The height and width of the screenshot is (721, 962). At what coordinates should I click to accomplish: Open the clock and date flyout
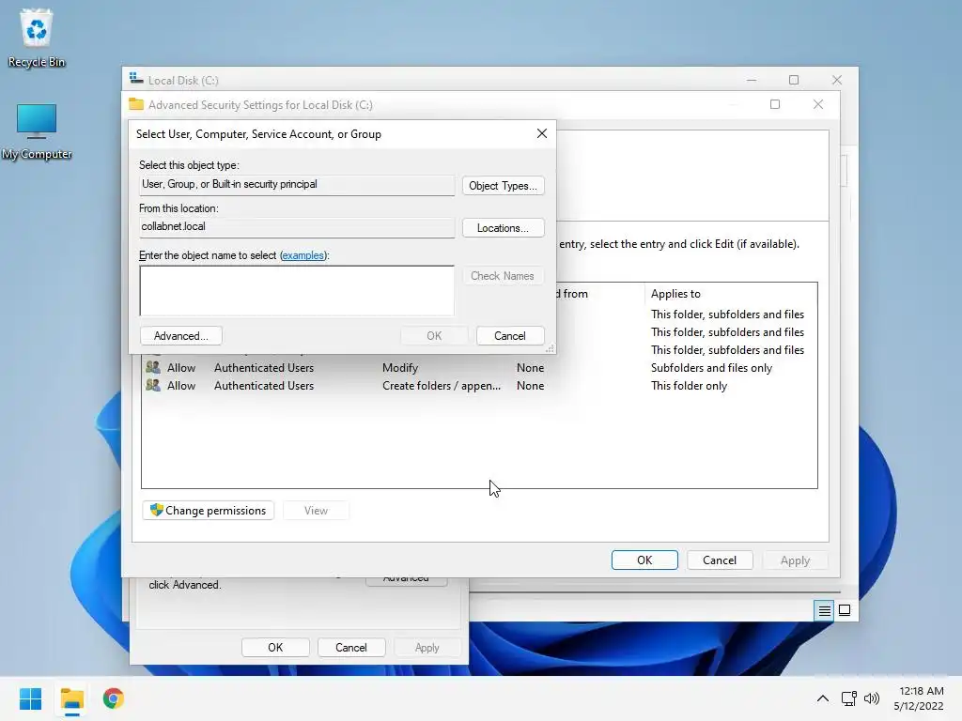coord(919,698)
